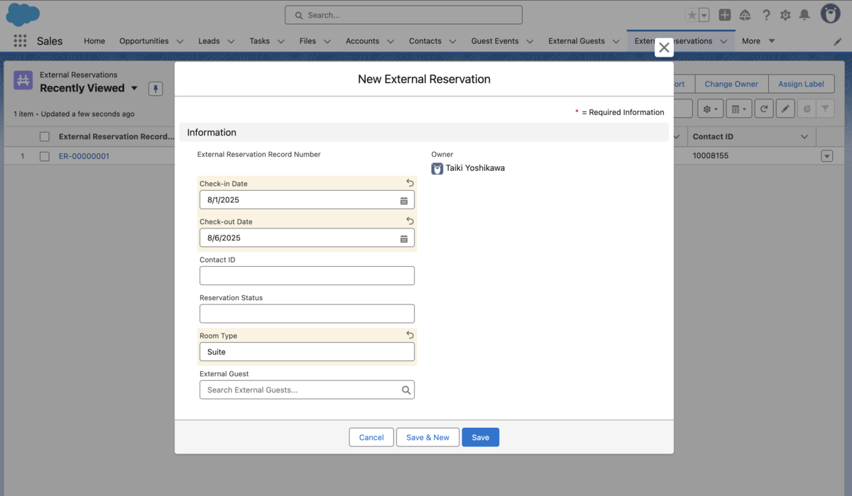Pin the Recently Viewed list view

click(155, 89)
